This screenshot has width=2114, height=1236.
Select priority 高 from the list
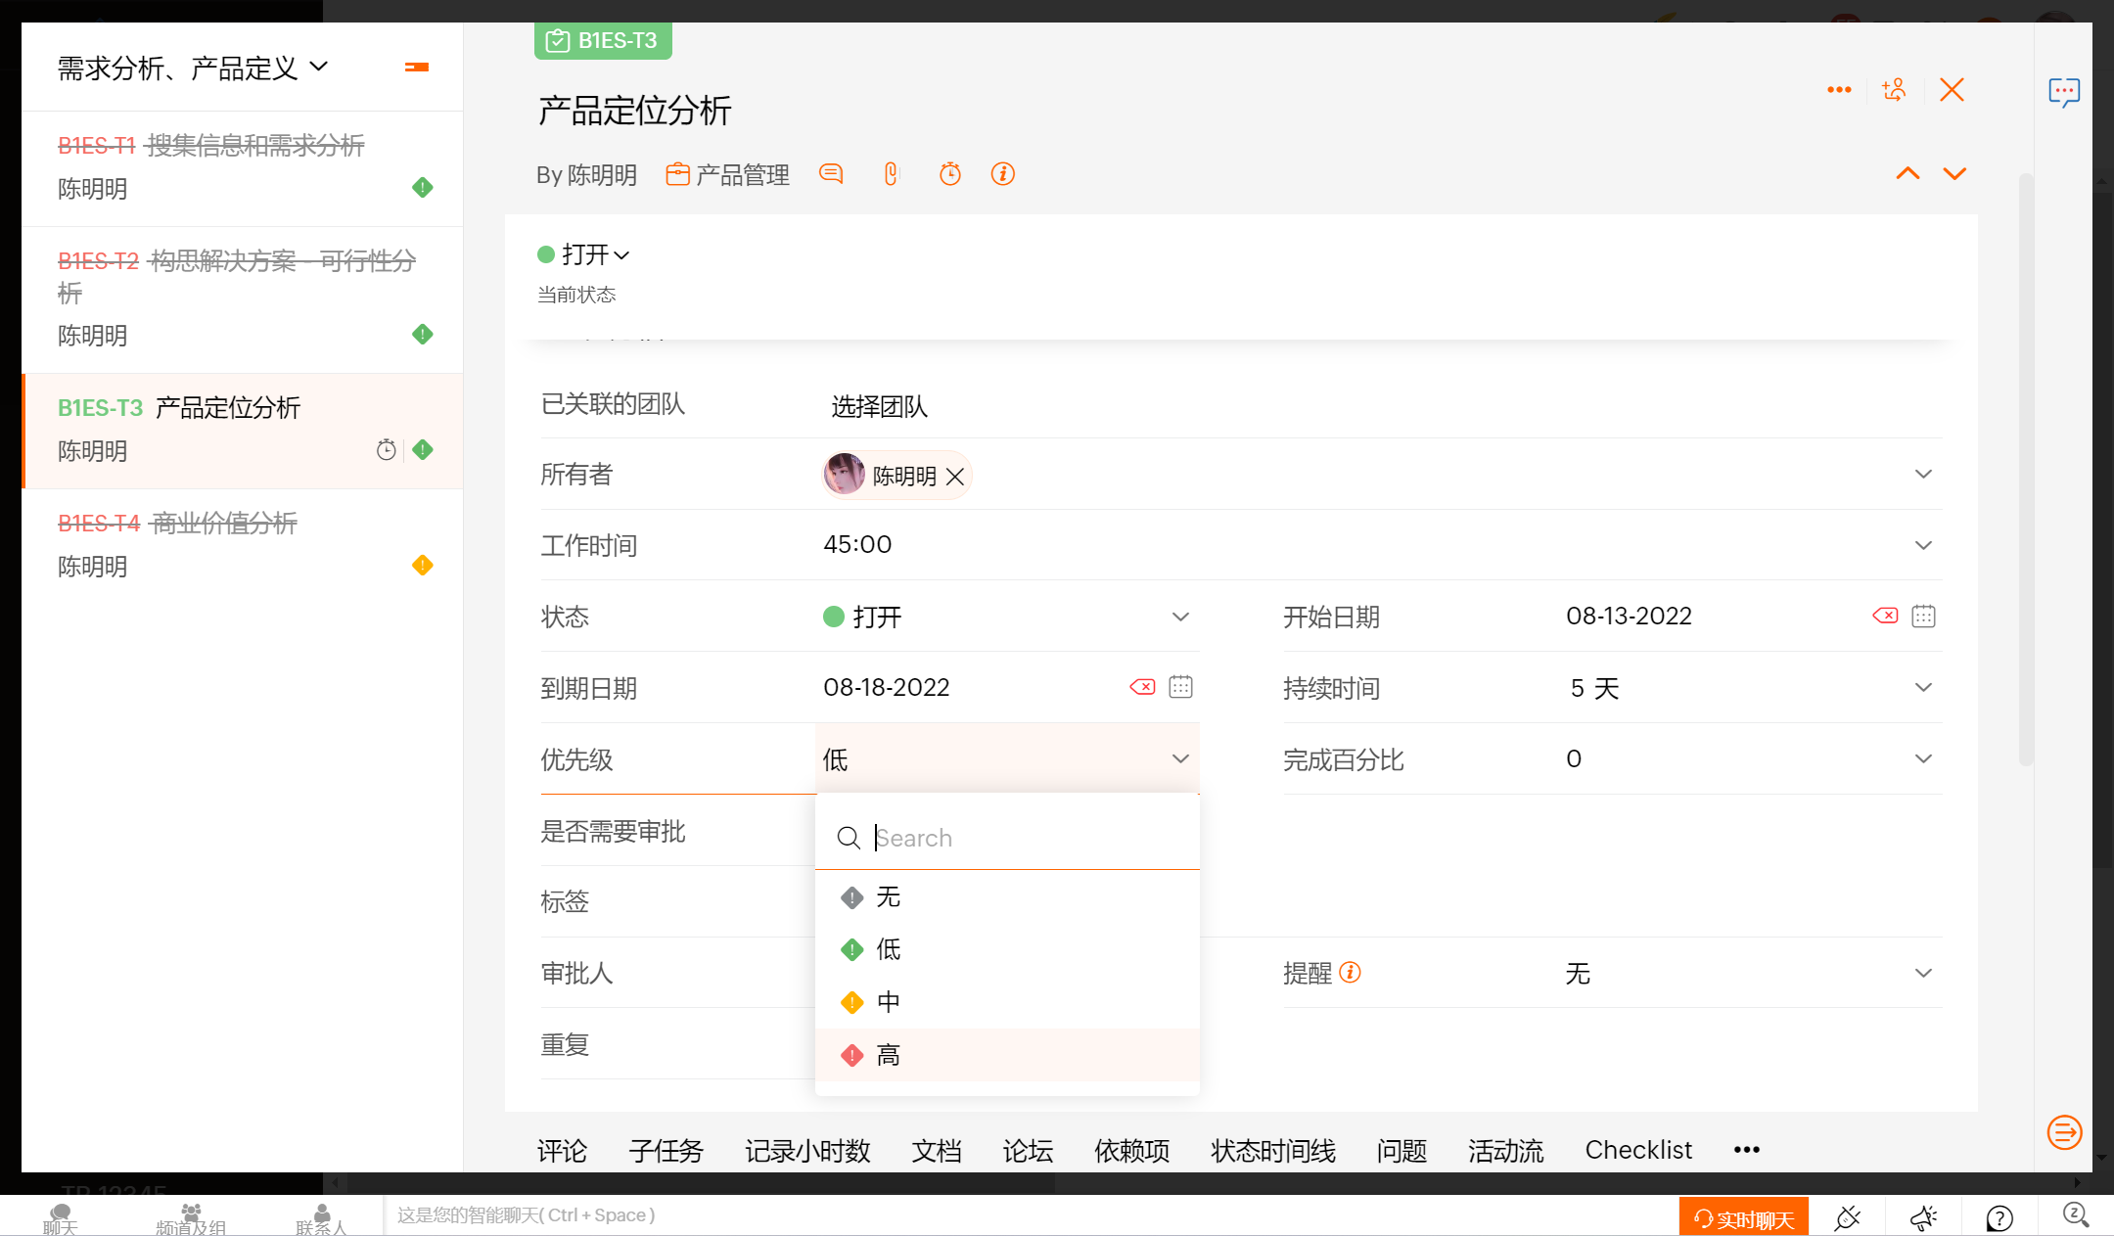click(889, 1055)
